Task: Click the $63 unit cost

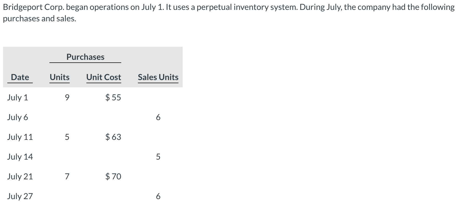Action: click(x=113, y=137)
